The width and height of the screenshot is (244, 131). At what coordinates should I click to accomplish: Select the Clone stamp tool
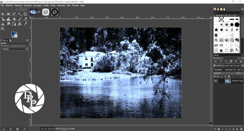(3, 24)
